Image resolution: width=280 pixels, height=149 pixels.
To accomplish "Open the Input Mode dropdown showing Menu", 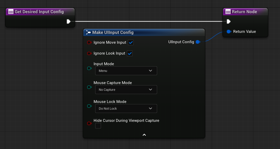I will click(126, 71).
